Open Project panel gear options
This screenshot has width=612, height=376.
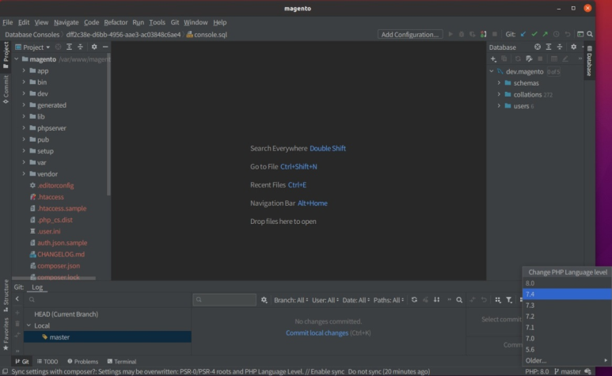pyautogui.click(x=94, y=47)
